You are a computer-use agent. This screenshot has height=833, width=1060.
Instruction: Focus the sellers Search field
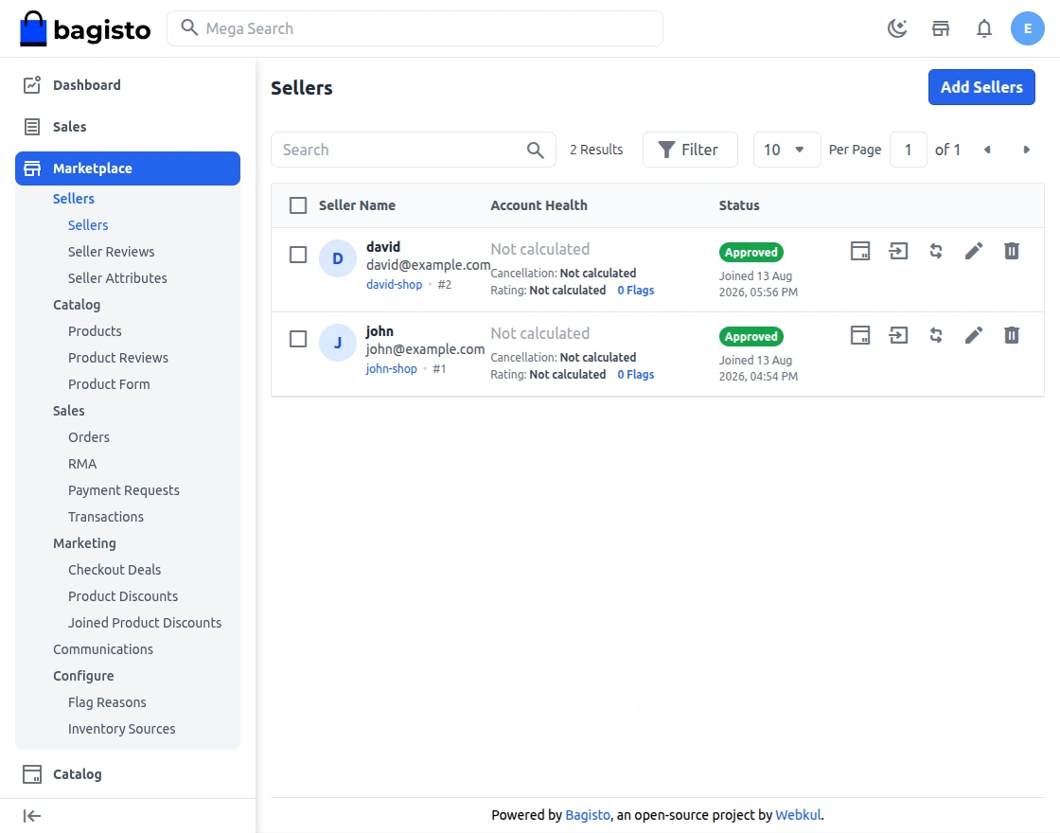[413, 150]
